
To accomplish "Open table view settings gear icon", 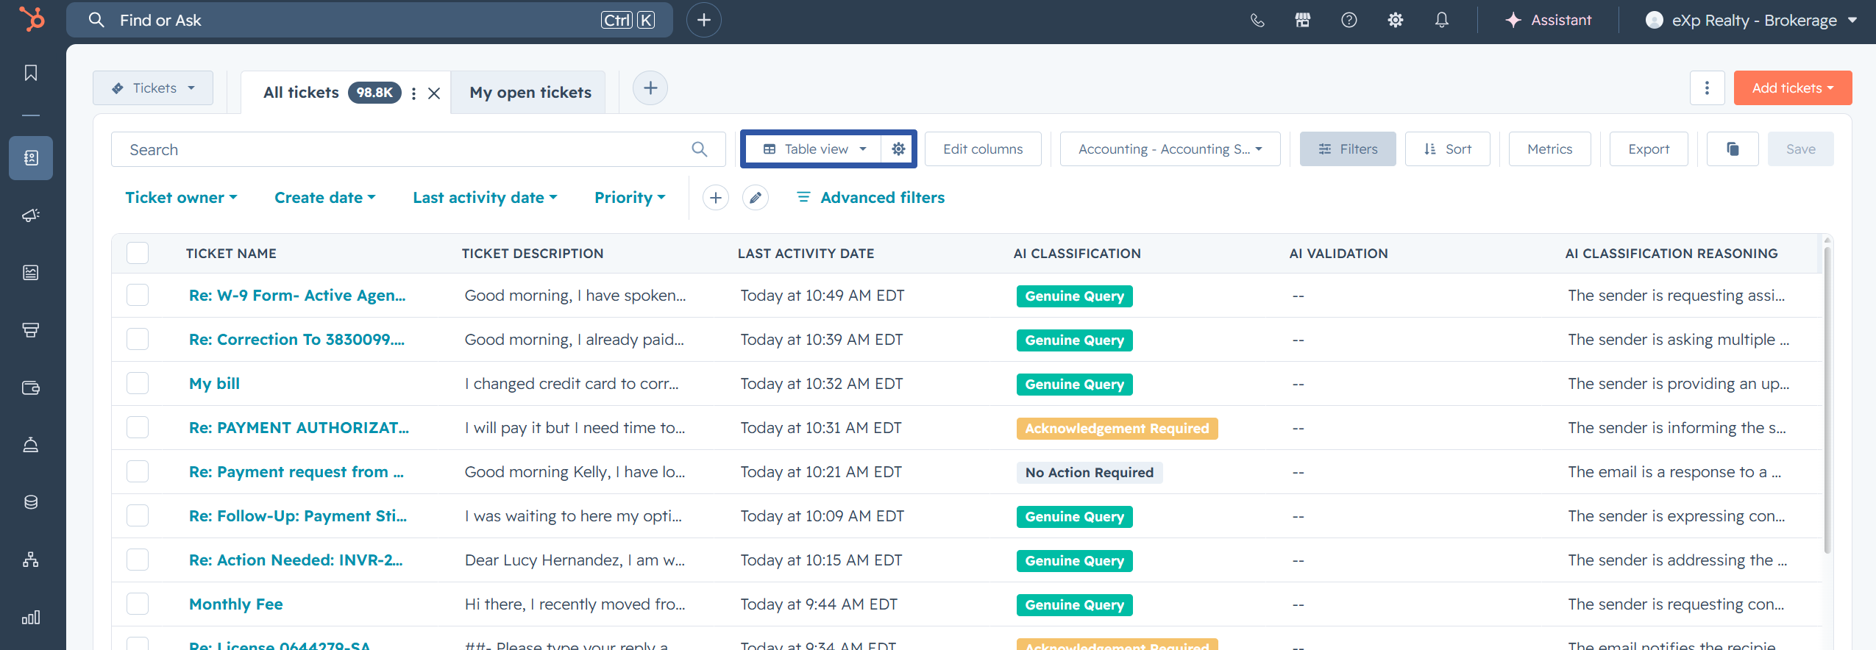I will coord(898,149).
